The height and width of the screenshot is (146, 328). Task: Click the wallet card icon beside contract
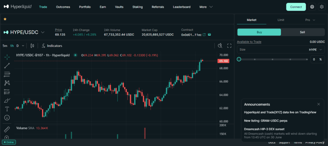209,35
